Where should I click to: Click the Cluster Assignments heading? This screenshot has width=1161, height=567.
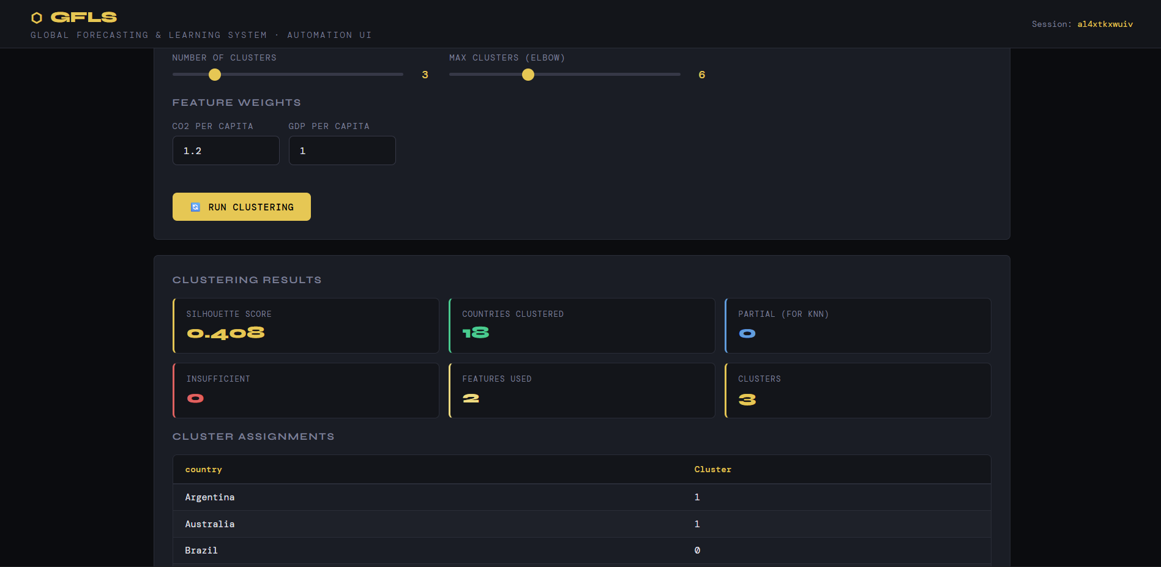point(253,437)
